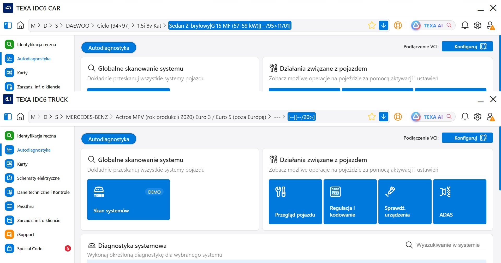Screen dimensions: 501x263
Task: Open Identyfikacja ręczna in TRUCK sidebar
Action: [37, 136]
